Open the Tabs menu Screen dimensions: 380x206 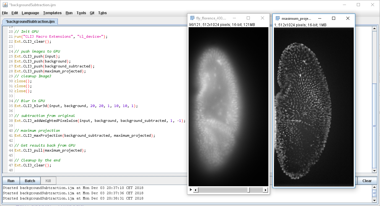pos(102,13)
